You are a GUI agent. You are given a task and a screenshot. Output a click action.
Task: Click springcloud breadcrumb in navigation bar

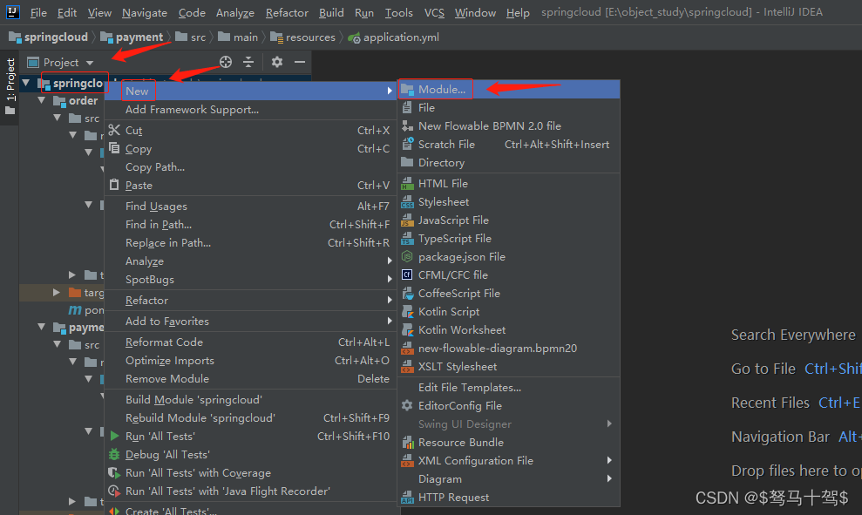(x=49, y=37)
